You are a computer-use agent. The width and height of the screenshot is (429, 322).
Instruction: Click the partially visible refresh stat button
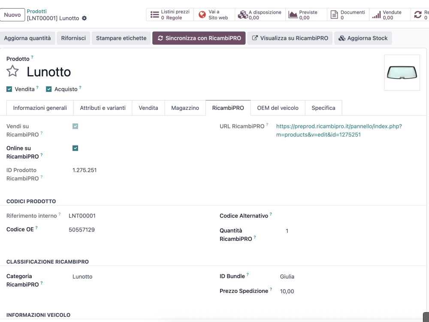pyautogui.click(x=420, y=15)
